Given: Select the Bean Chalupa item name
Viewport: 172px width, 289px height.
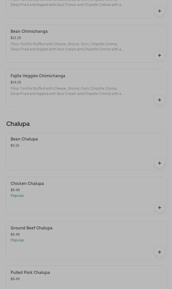Looking at the screenshot, I should 24,139.
